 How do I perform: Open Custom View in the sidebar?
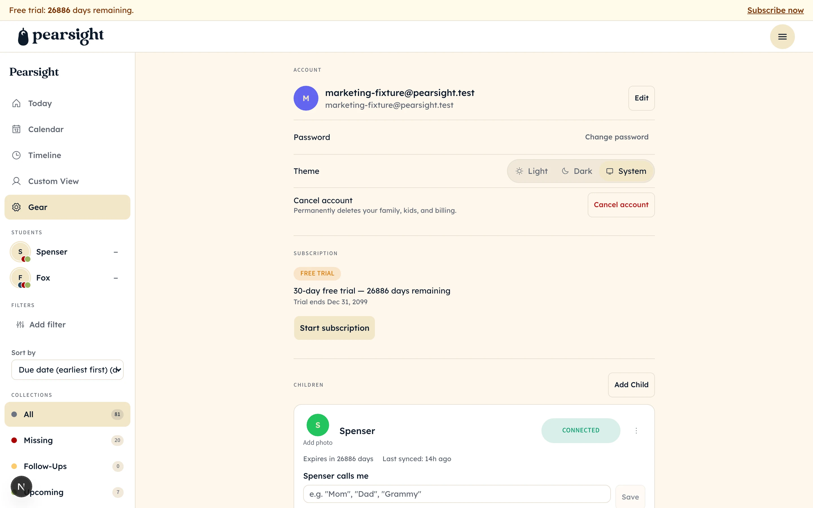(67, 181)
